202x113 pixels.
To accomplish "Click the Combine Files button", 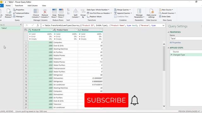I will click(121, 17).
